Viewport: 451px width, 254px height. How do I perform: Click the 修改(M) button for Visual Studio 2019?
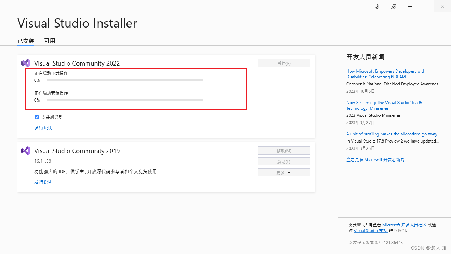point(284,151)
